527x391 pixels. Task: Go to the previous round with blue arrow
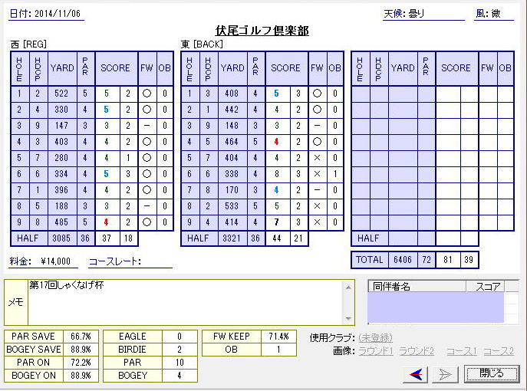(416, 374)
